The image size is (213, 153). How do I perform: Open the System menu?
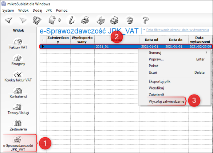click(x=8, y=10)
